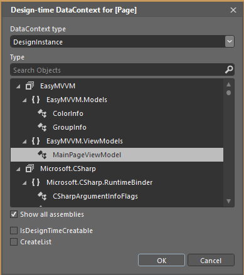Collapse the EasyMVVM assembly node
The image size is (244, 275).
click(18, 86)
